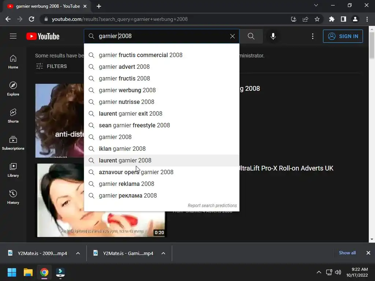
Task: Click the search magnifier button
Action: click(x=251, y=36)
